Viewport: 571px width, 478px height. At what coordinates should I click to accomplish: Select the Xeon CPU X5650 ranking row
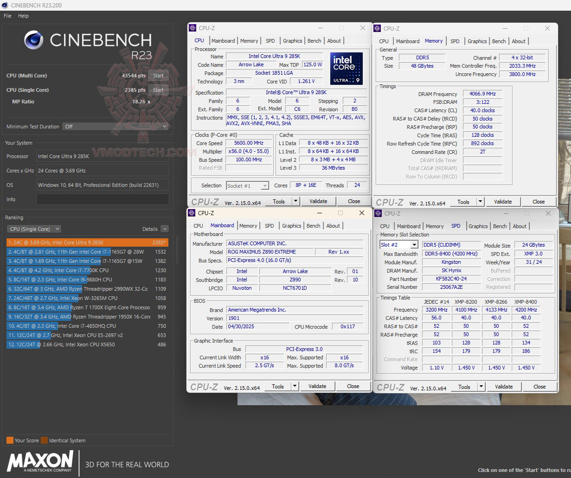click(87, 344)
